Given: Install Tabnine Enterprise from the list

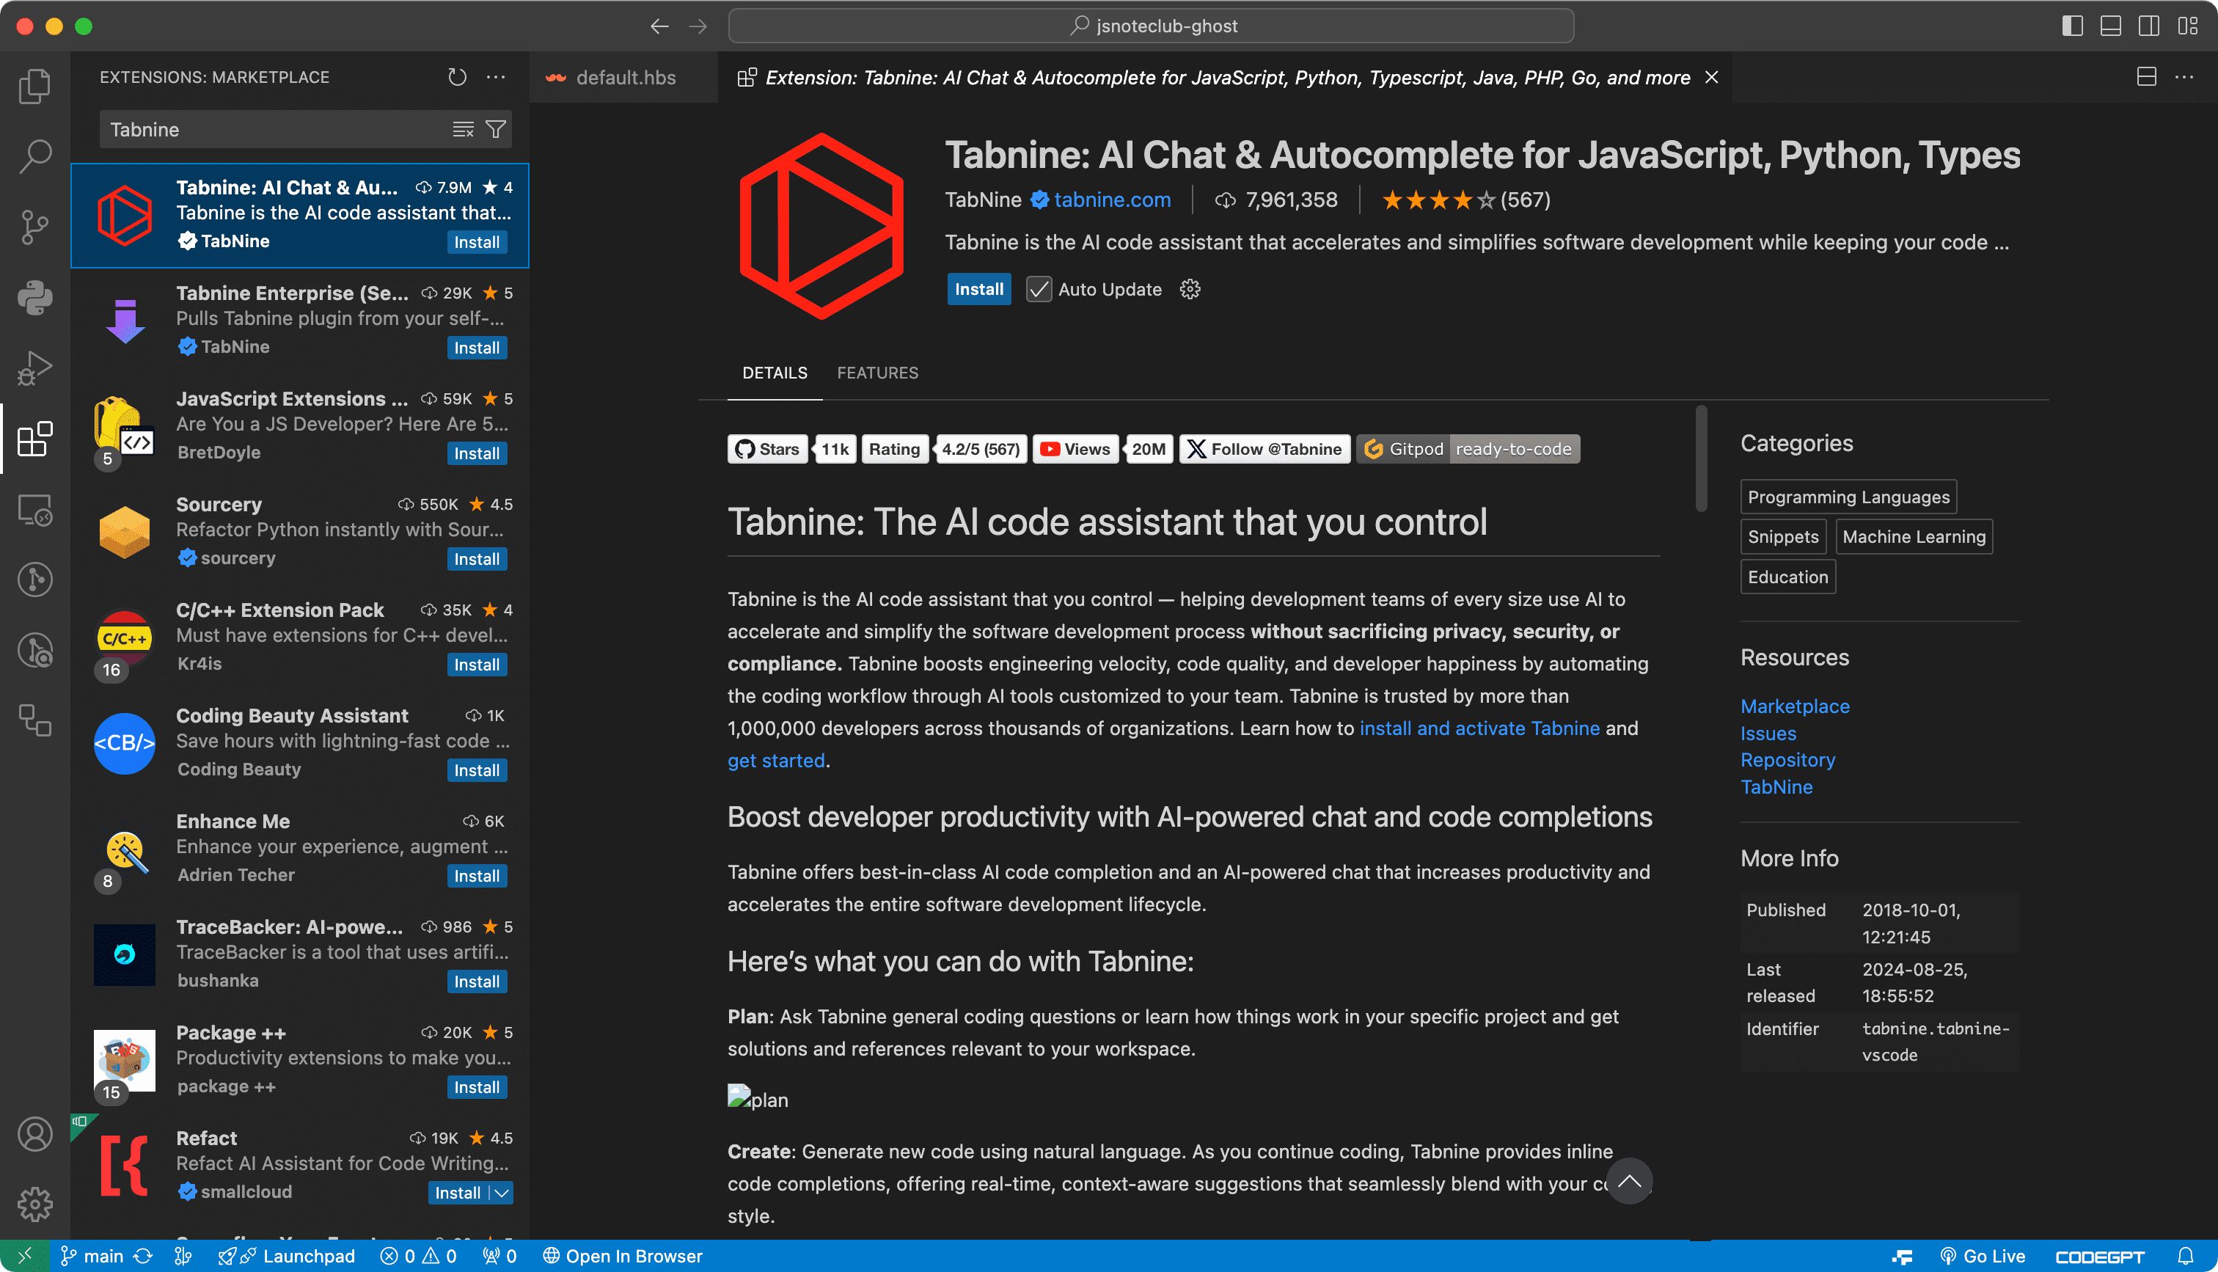Looking at the screenshot, I should (x=477, y=348).
